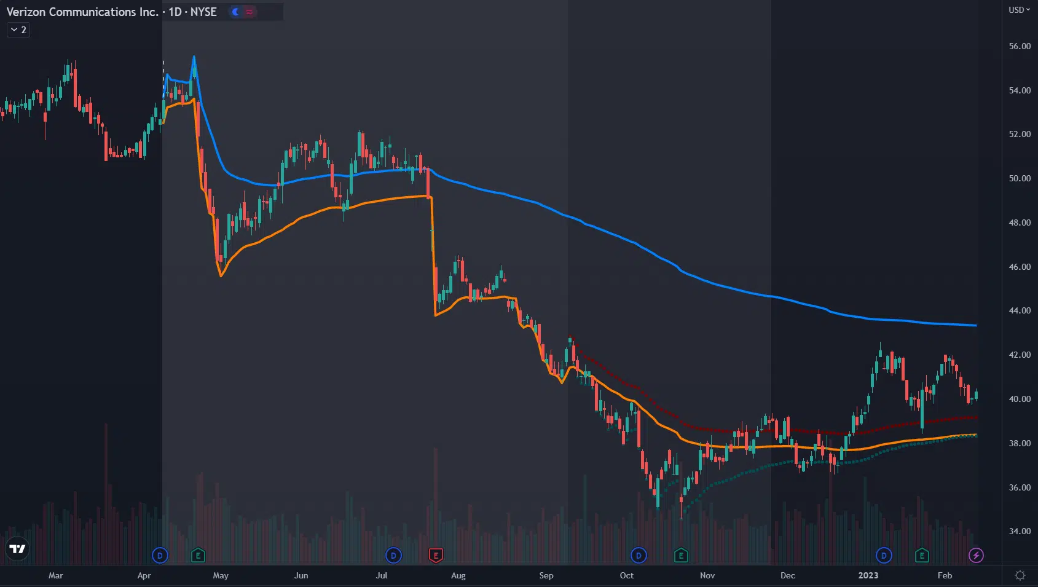
Task: Click the Jun label on time axis
Action: pos(301,575)
